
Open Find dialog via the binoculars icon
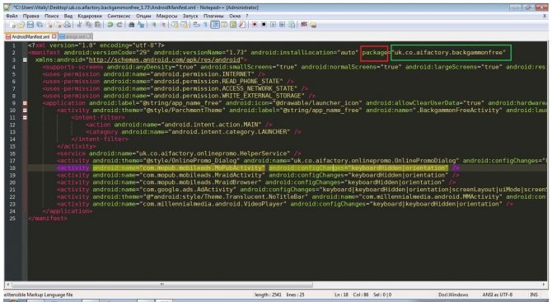click(x=132, y=25)
